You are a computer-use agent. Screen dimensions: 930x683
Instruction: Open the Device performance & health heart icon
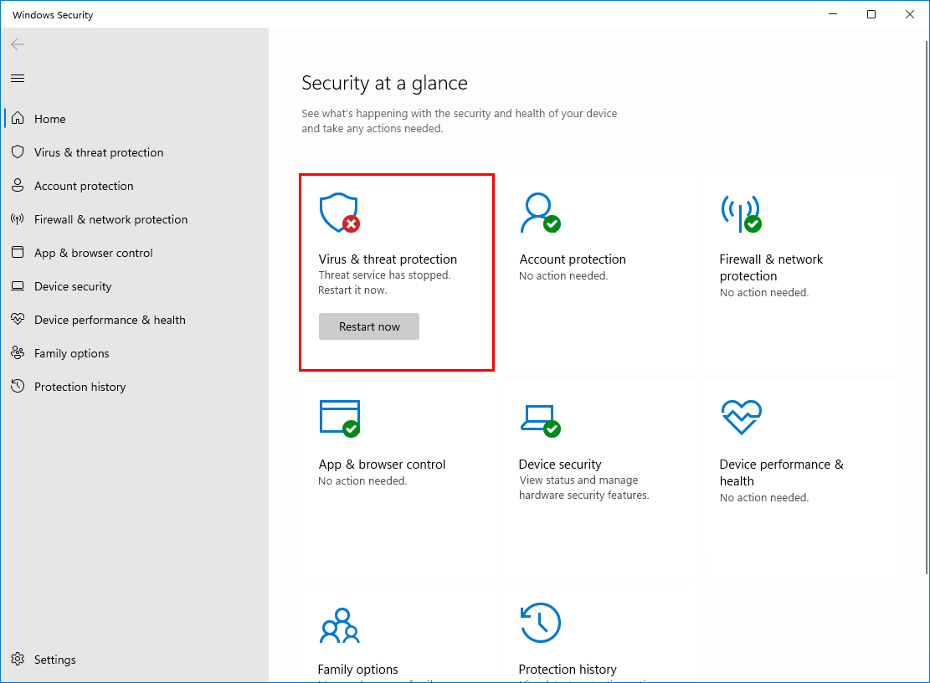coord(742,417)
